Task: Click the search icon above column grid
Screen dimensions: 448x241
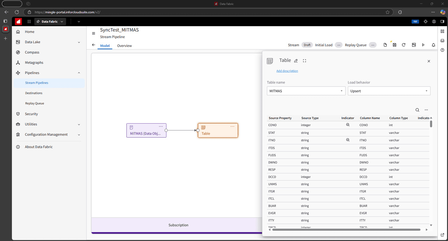Action: 417,110
